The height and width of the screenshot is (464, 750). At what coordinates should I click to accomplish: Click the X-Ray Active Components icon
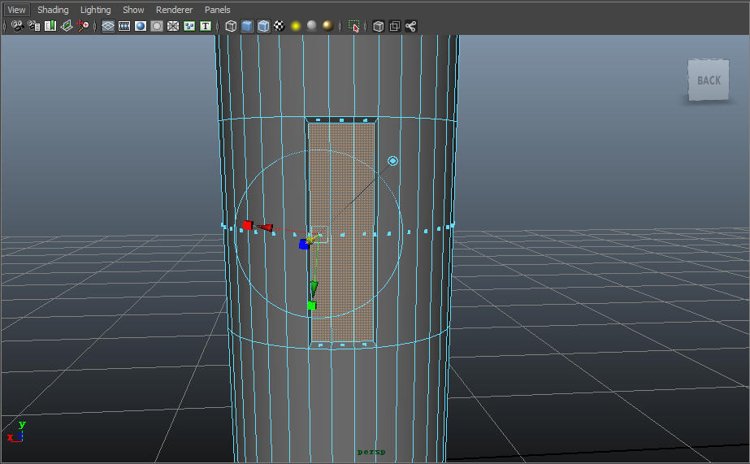(395, 26)
